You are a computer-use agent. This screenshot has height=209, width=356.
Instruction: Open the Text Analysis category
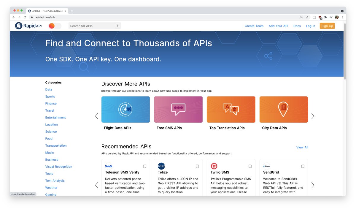pos(55,180)
